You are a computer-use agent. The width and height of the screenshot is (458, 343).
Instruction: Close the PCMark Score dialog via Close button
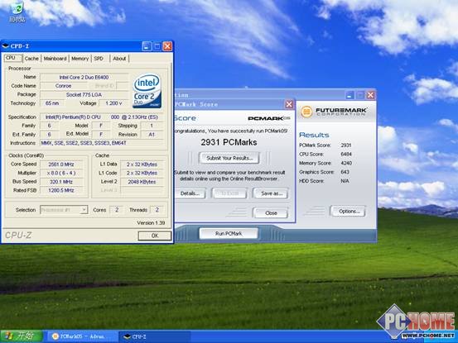click(x=271, y=213)
